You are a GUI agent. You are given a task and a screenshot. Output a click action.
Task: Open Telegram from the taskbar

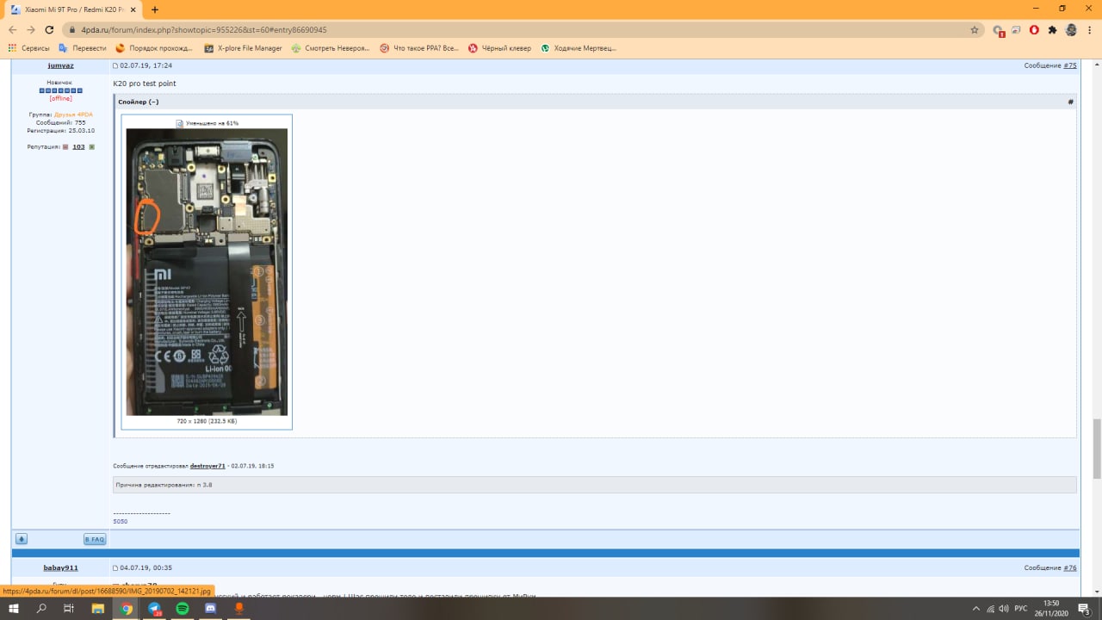click(155, 609)
